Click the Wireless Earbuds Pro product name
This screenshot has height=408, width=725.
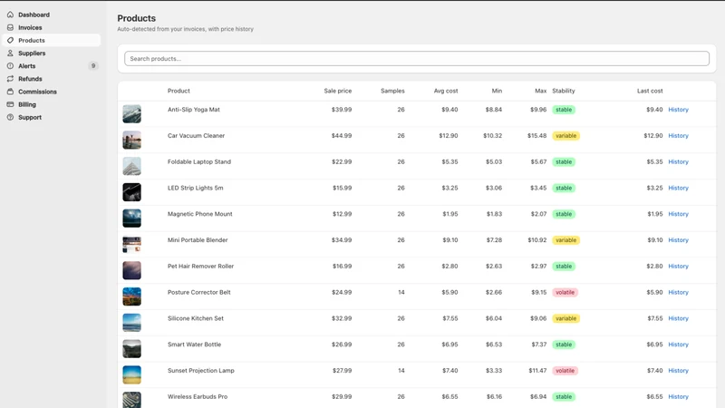(x=198, y=396)
